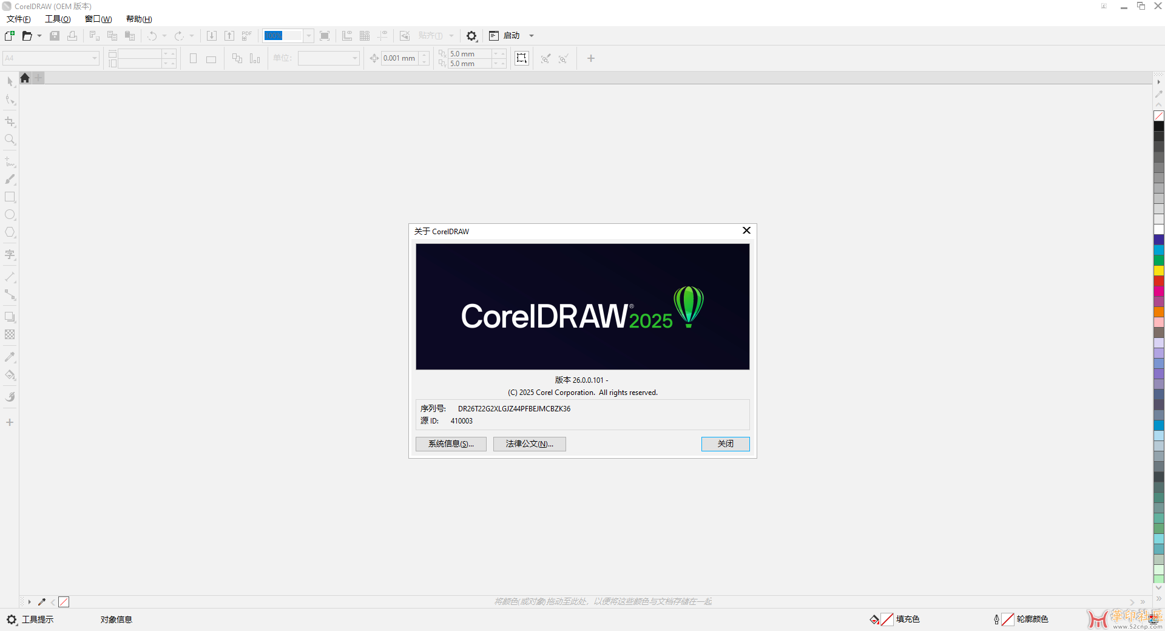Expand the Open recent dropdown arrow
Viewport: 1165px width, 631px height.
pos(39,36)
